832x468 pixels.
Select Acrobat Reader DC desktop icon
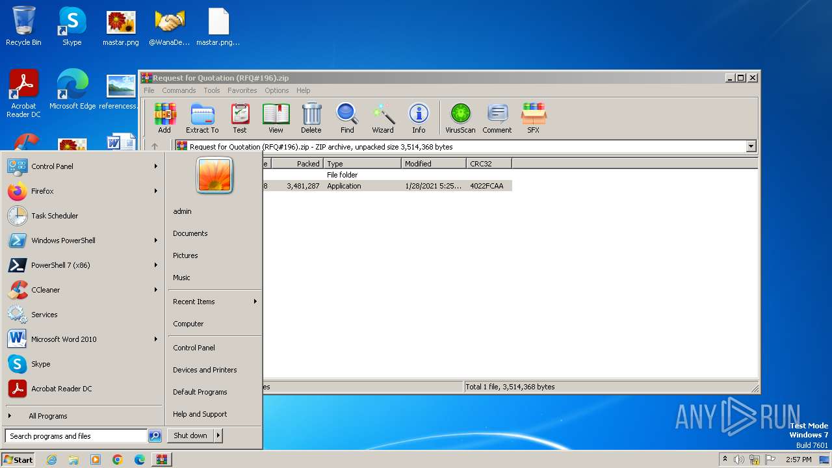(23, 94)
